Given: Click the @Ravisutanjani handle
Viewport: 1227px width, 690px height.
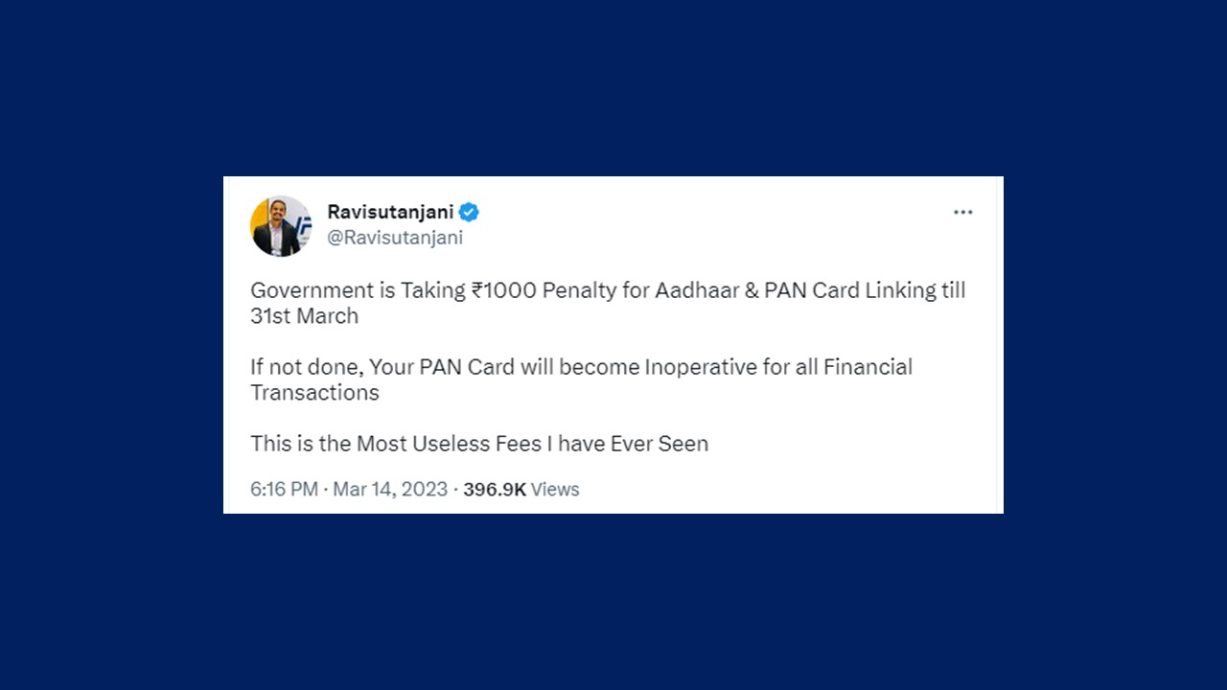Looking at the screenshot, I should pos(395,238).
